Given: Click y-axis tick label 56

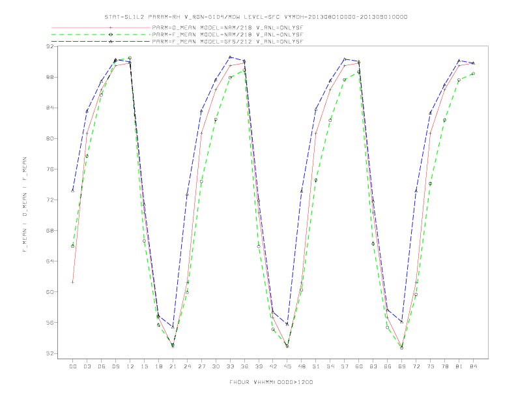Looking at the screenshot, I should pyautogui.click(x=50, y=323).
